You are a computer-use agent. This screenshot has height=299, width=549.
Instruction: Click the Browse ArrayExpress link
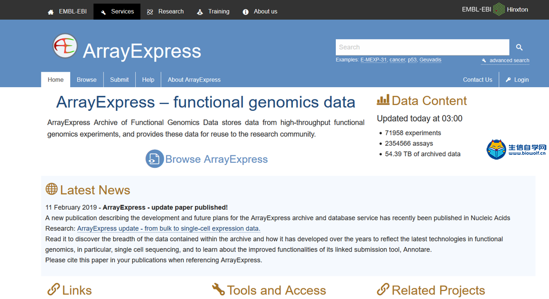click(x=216, y=159)
